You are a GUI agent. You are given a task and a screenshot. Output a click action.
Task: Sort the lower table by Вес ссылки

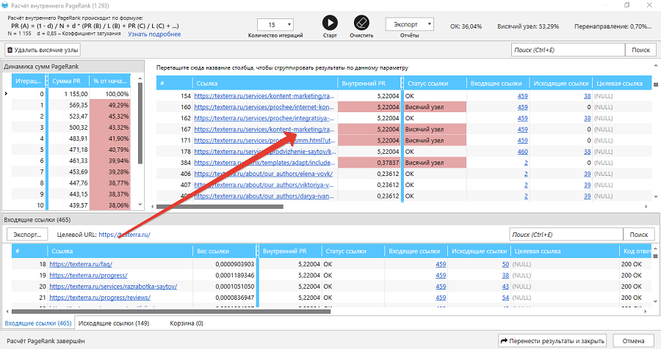click(224, 251)
